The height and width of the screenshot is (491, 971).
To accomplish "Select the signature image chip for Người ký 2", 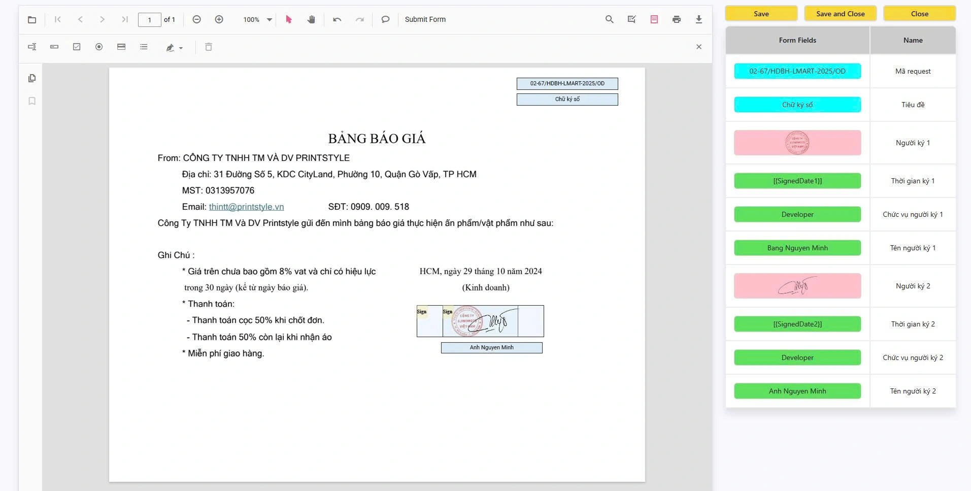I will (x=797, y=286).
